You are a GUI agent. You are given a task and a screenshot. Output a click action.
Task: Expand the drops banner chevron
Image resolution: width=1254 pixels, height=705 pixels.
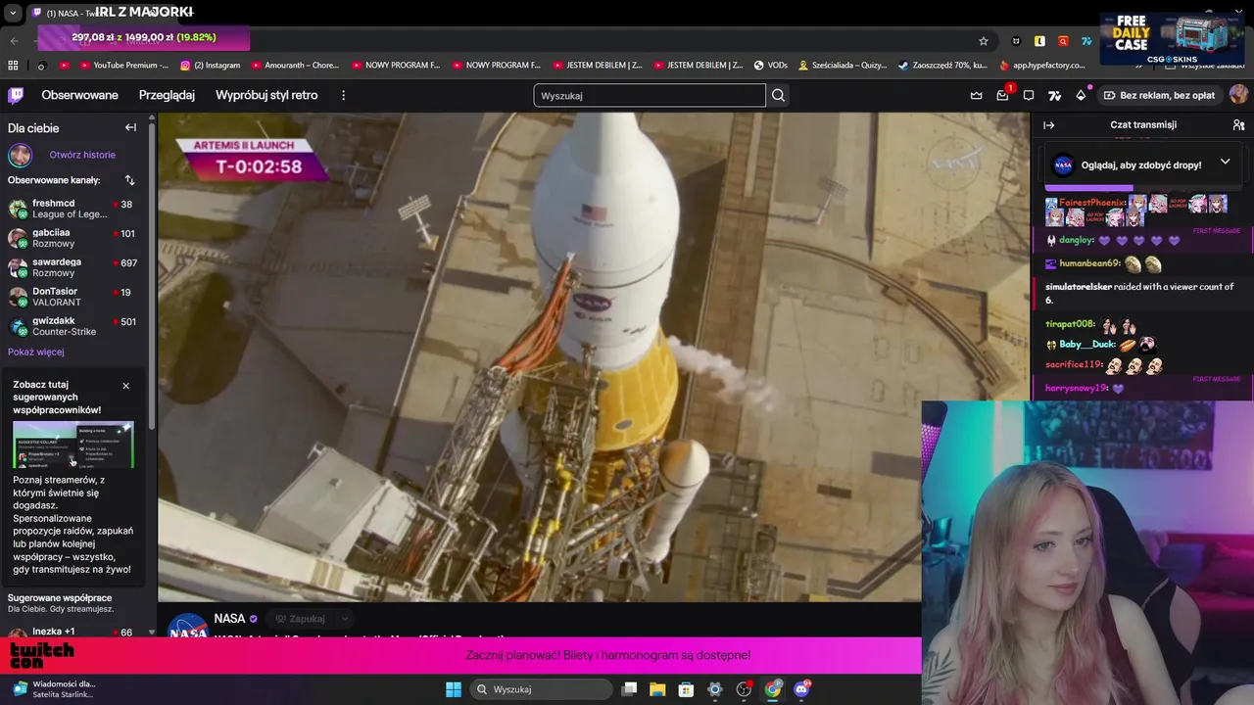coord(1225,163)
